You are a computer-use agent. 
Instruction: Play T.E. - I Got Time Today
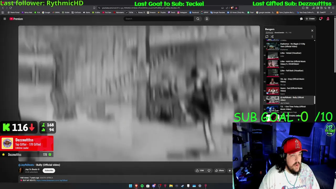289,109
